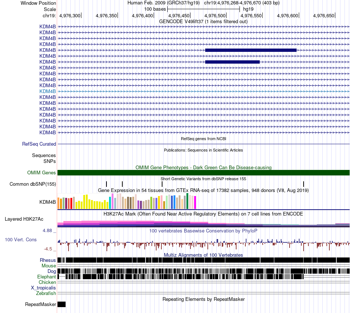Viewport: 350px width, 313px height.
Task: Click the 4,976,450 ruler coordinate
Action: coord(179,15)
